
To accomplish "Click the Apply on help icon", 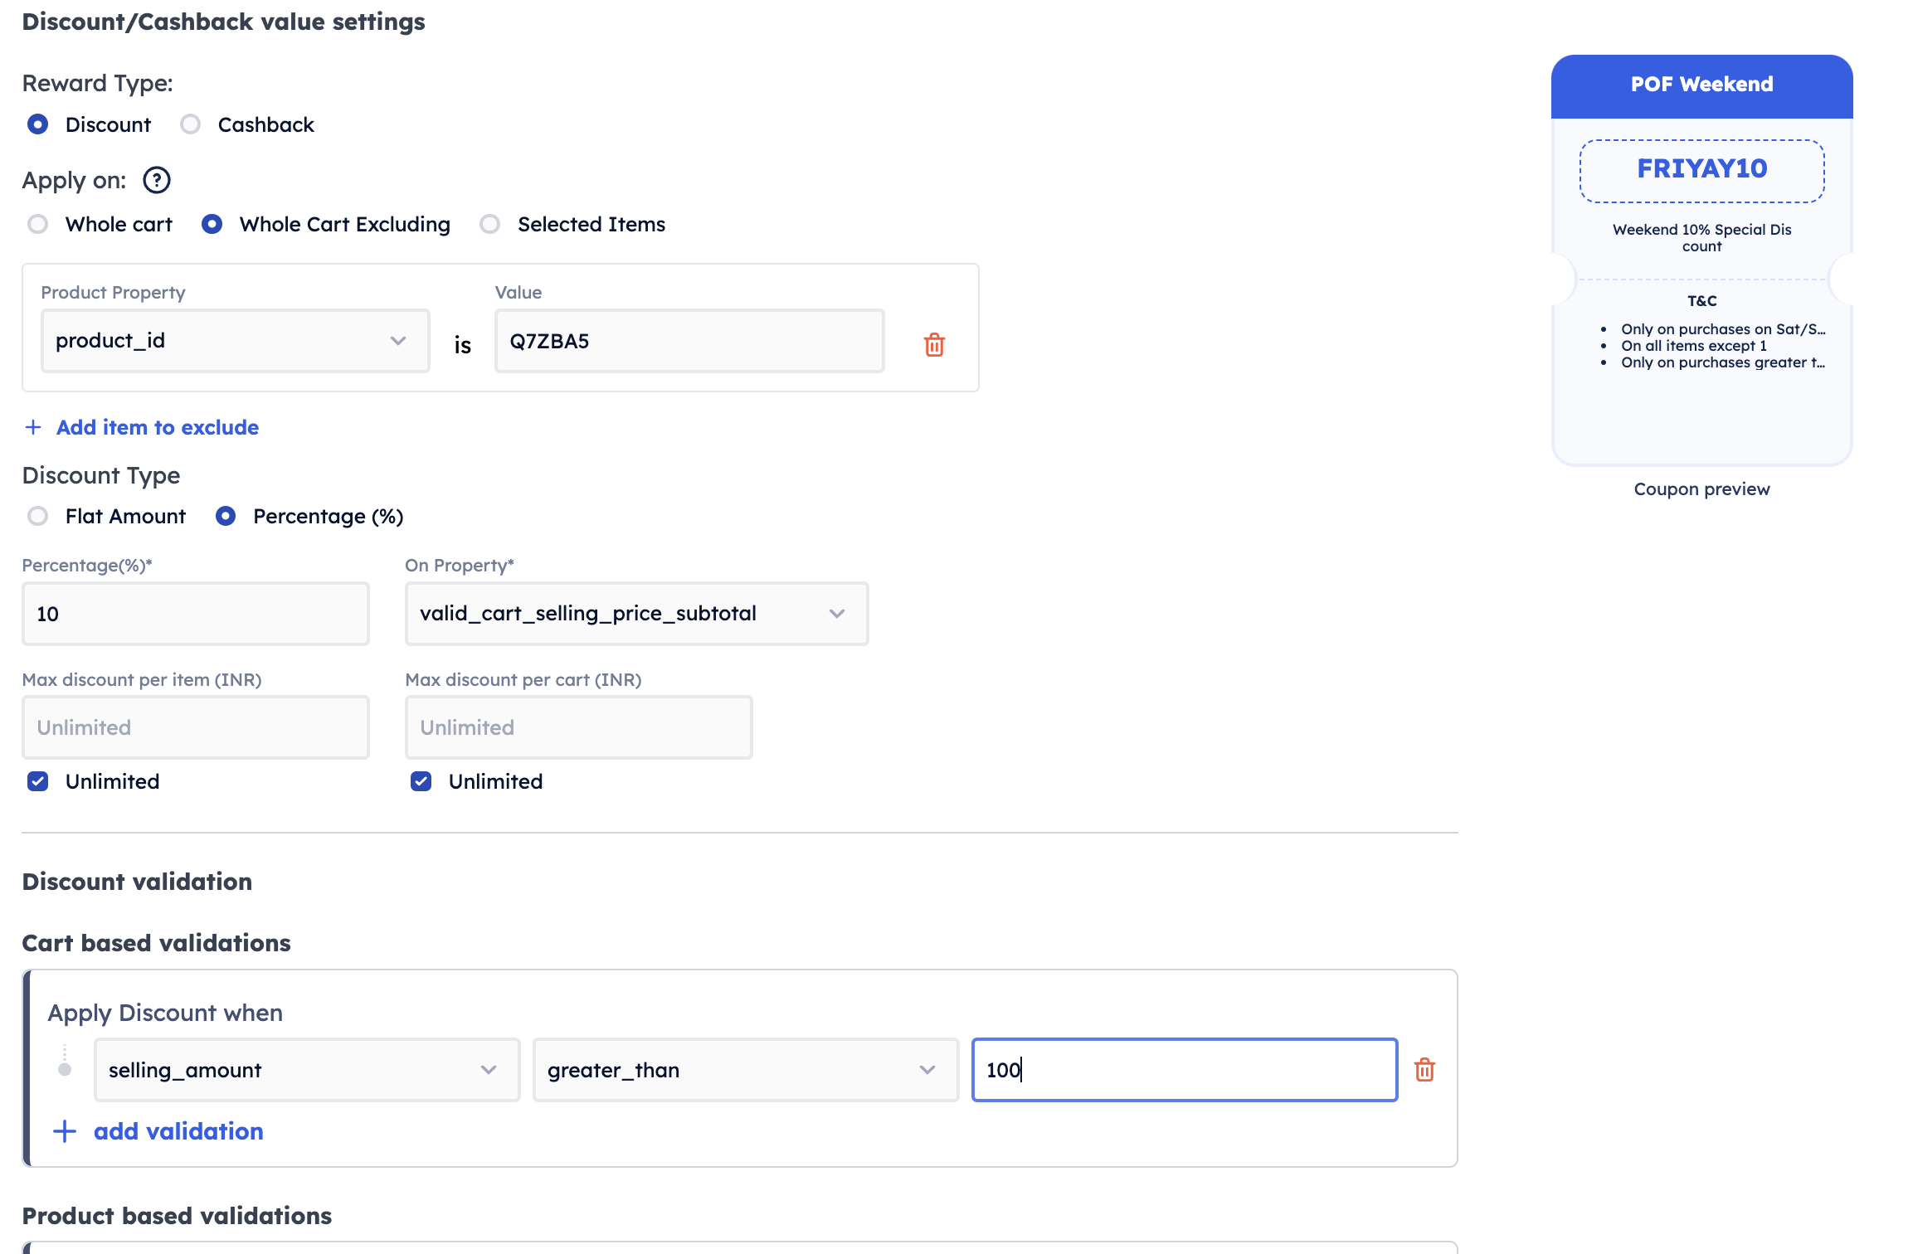I will coord(157,180).
